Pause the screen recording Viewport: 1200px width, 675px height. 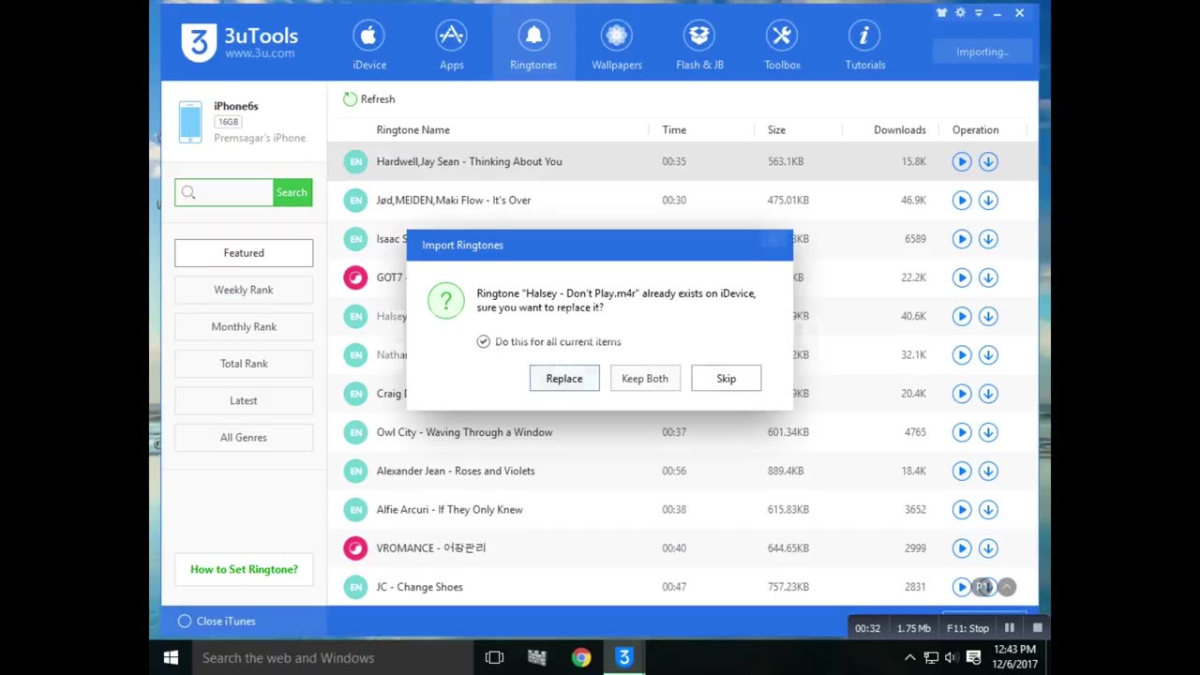(1010, 628)
